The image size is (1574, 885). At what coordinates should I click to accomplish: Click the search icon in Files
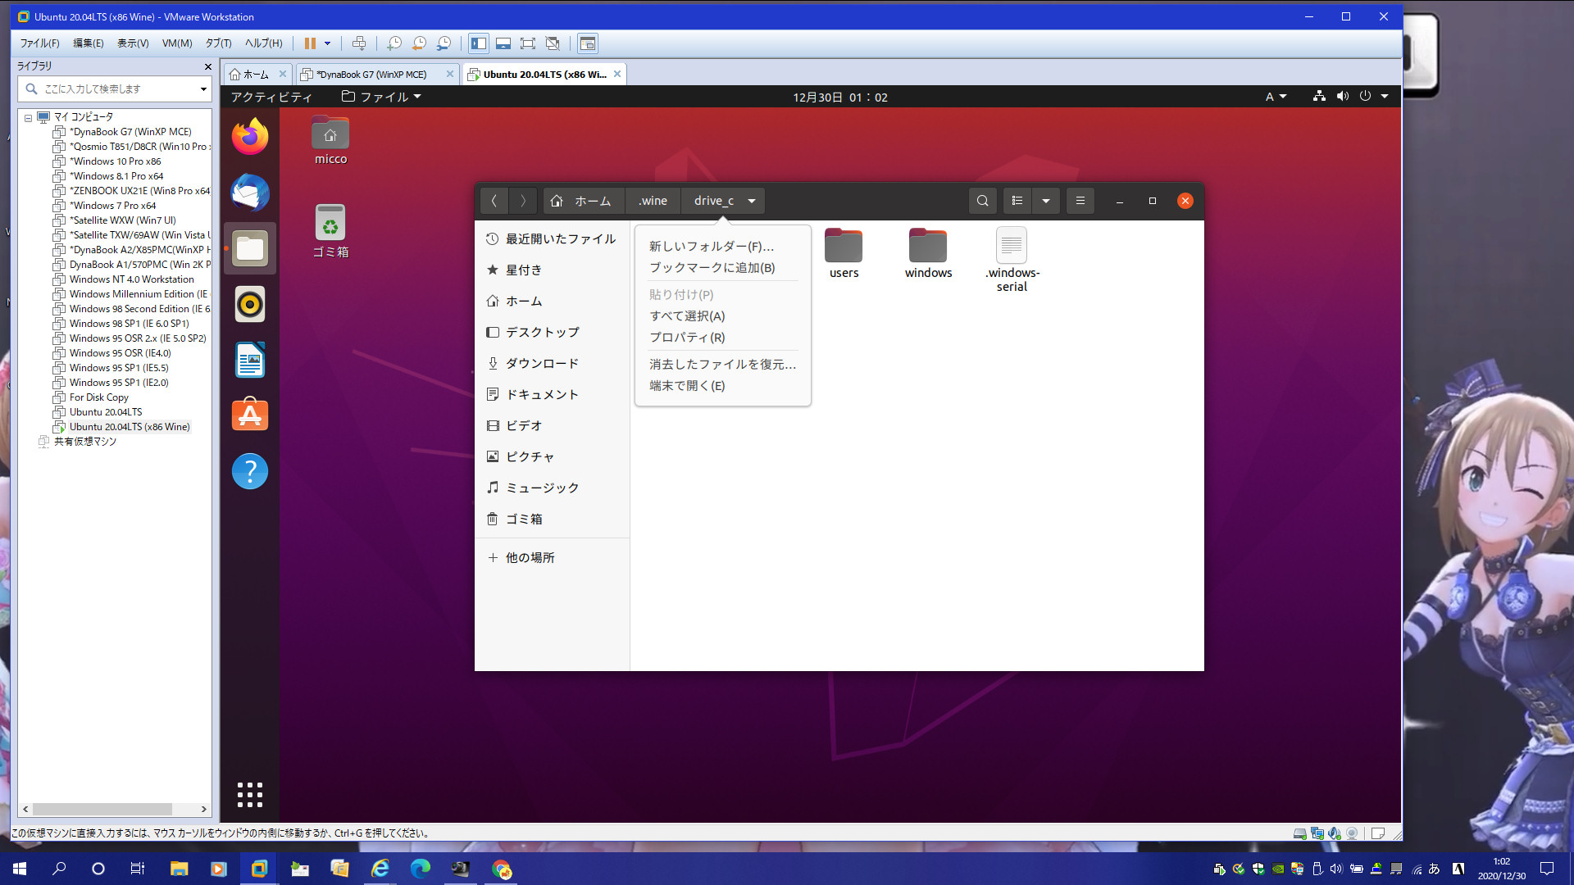click(982, 201)
